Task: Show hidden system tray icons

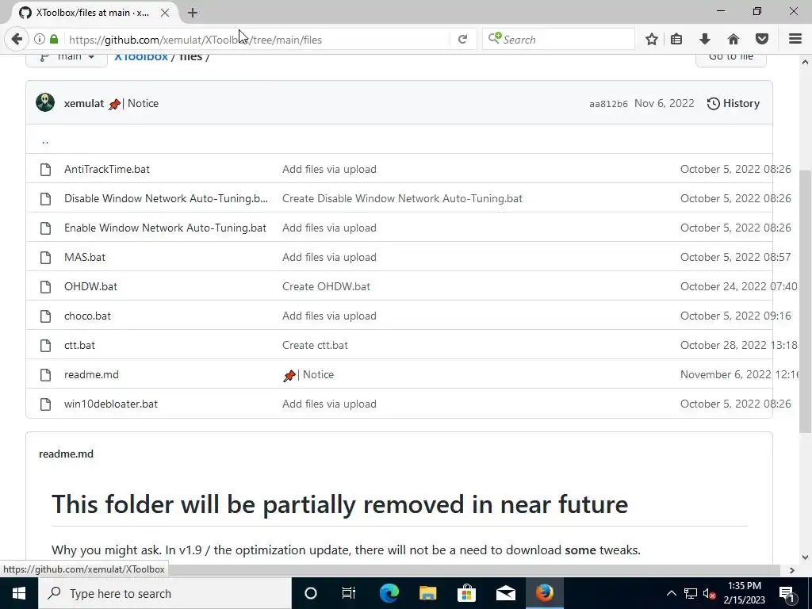Action: click(x=671, y=593)
